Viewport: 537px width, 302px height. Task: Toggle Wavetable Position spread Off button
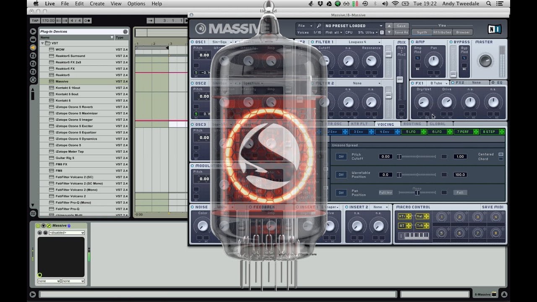[341, 174]
